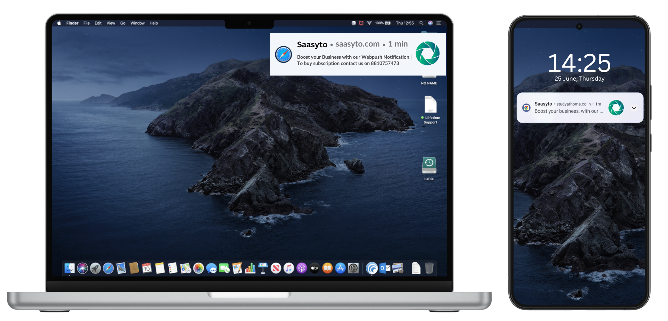Screen dimensions: 668x321
Task: Click the gray R status icon in menu bar
Action: pyautogui.click(x=354, y=23)
